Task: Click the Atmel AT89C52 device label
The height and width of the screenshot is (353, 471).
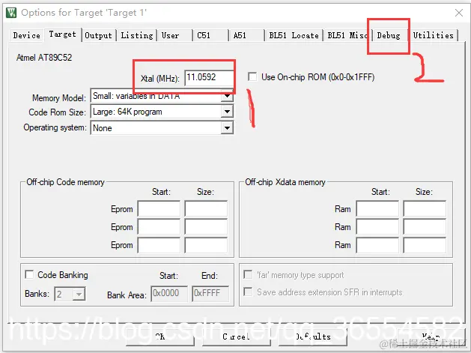Action: (x=44, y=58)
